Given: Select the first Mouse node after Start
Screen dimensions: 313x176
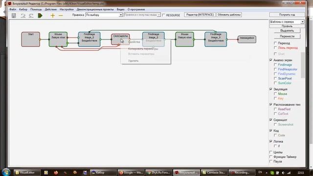Looking at the screenshot, I should [58, 39].
